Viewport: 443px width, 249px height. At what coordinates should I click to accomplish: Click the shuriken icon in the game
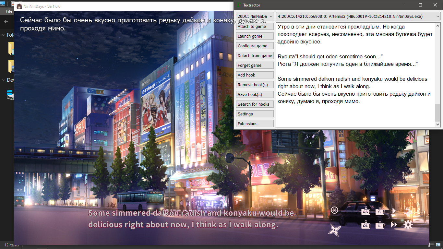point(334,230)
